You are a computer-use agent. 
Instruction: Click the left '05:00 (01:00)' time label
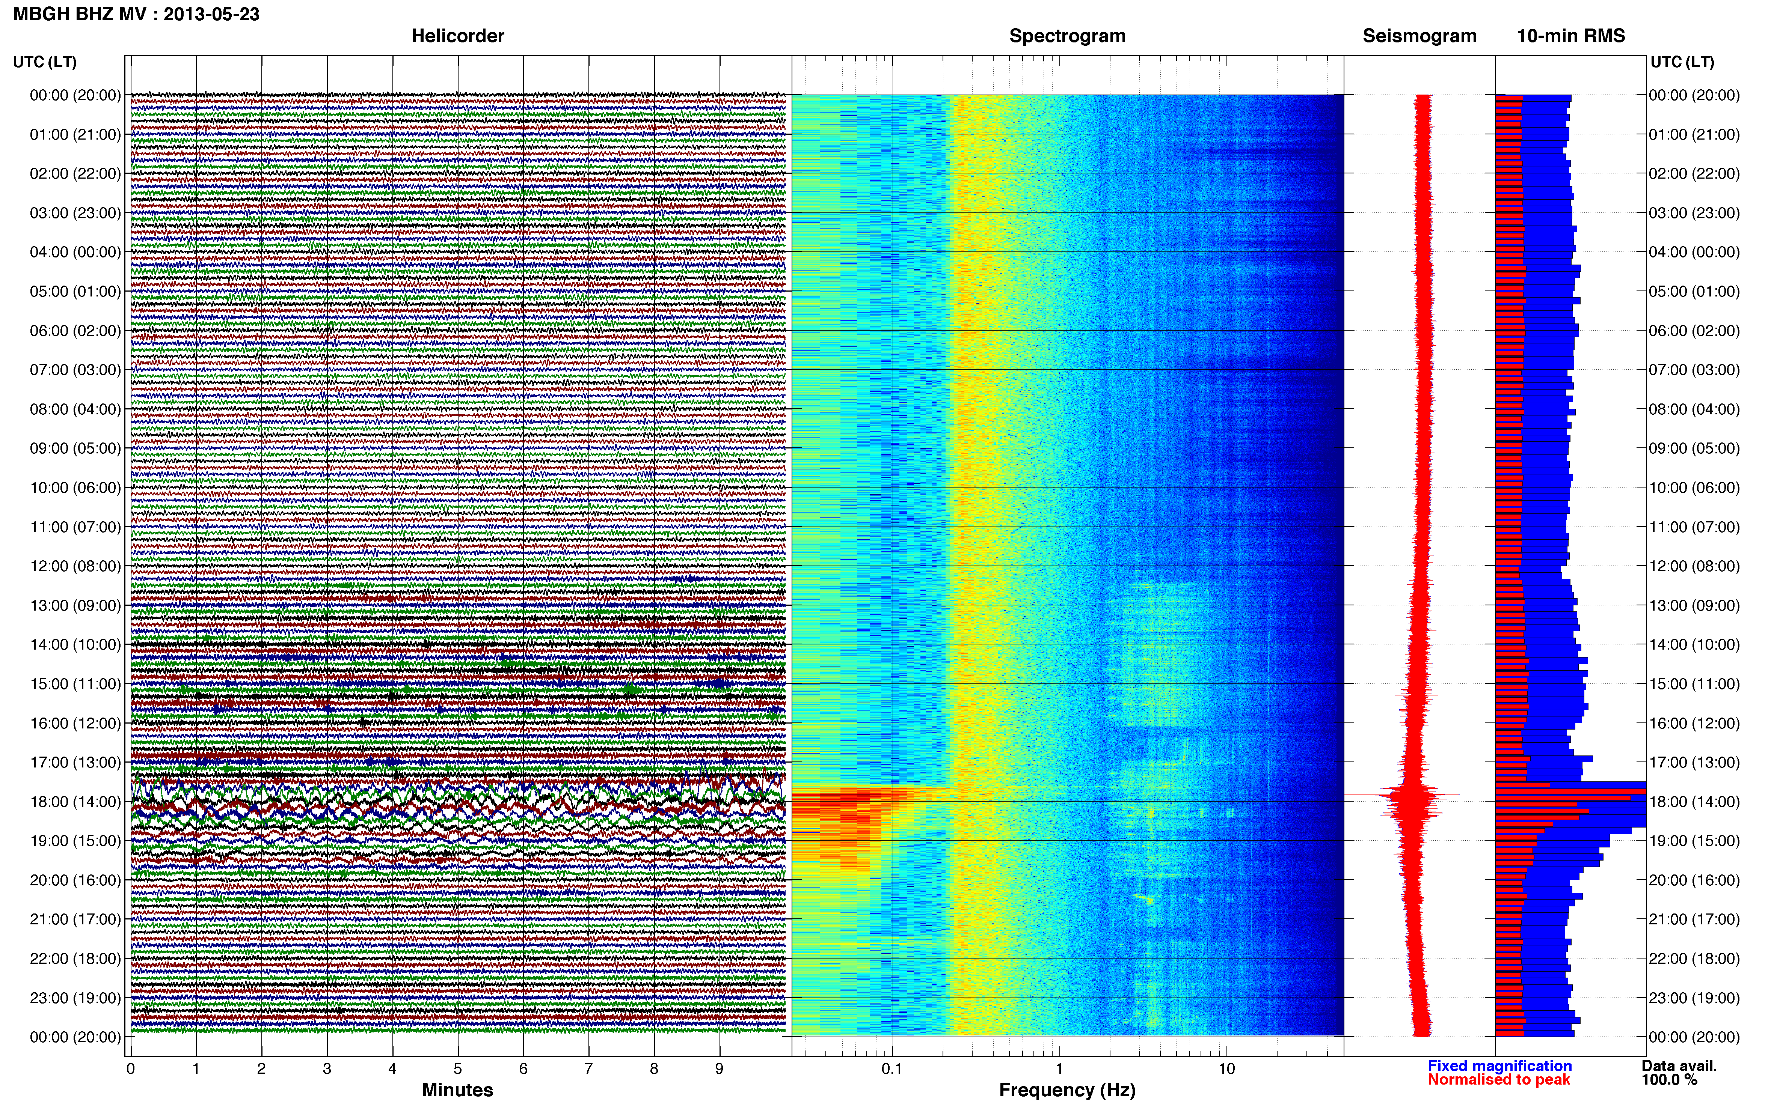75,291
